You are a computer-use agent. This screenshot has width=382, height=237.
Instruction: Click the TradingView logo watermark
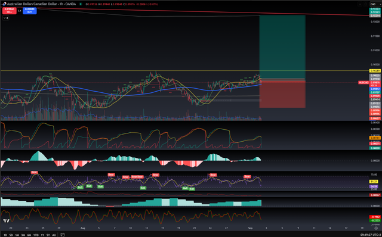tap(6, 221)
